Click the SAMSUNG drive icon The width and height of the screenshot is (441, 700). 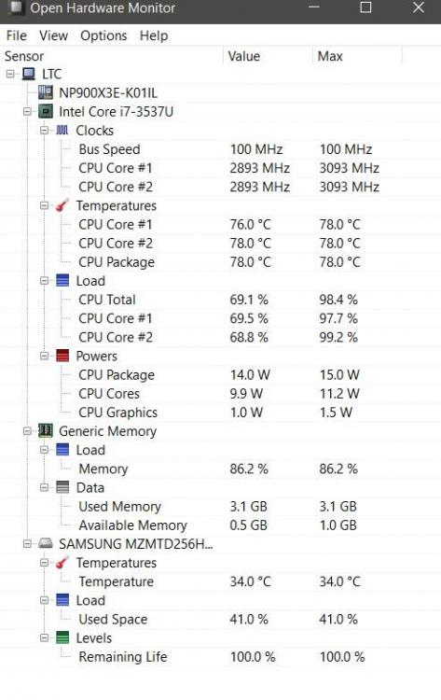45,544
